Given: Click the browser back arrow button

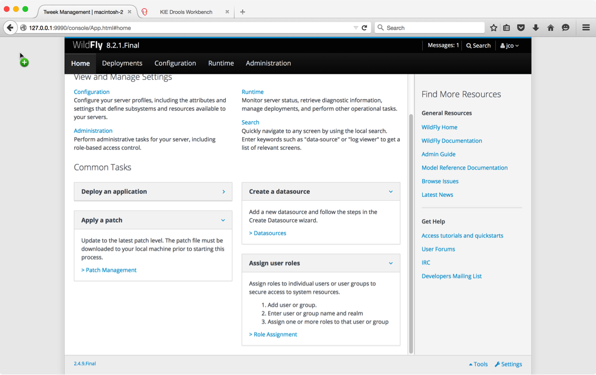Looking at the screenshot, I should [x=10, y=28].
